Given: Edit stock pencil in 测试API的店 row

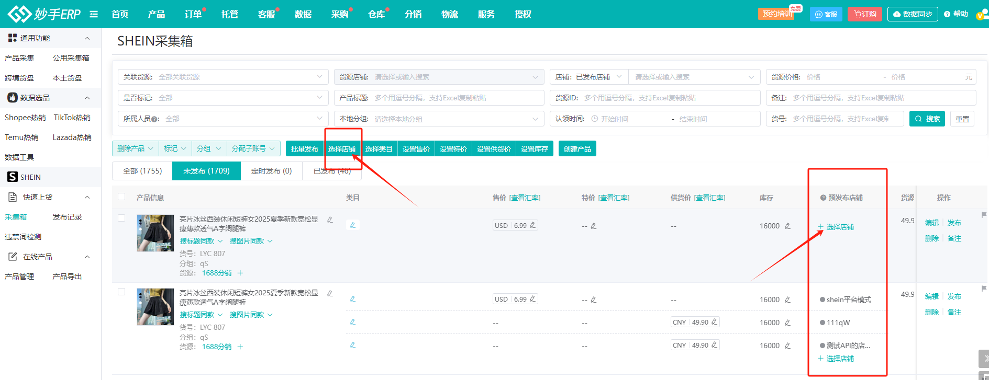Looking at the screenshot, I should pyautogui.click(x=787, y=346).
